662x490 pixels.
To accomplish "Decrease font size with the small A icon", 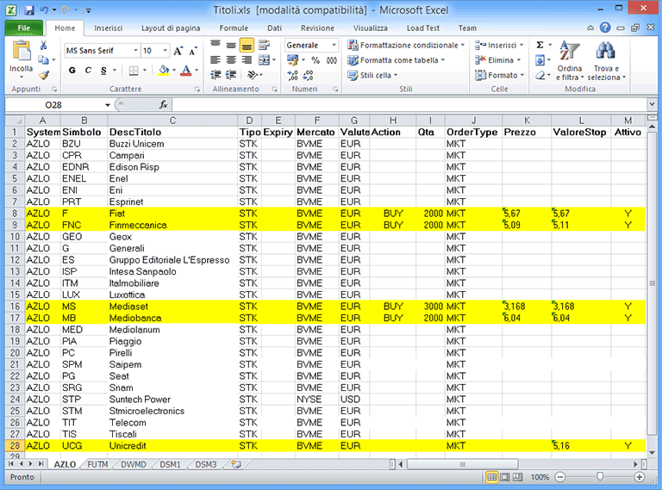I will click(193, 51).
